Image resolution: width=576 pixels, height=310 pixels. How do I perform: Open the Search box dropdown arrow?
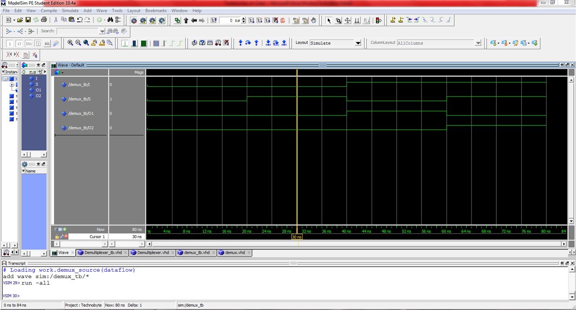tap(102, 31)
